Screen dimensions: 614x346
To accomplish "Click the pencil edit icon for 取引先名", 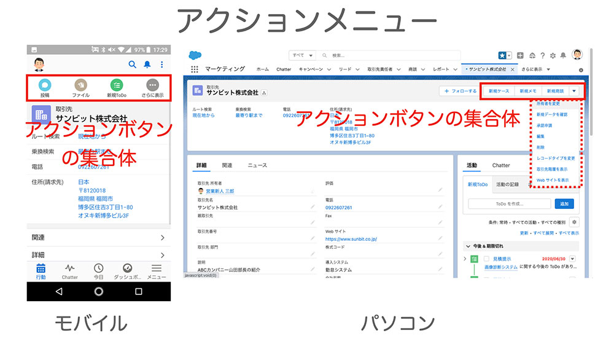I will pyautogui.click(x=313, y=207).
